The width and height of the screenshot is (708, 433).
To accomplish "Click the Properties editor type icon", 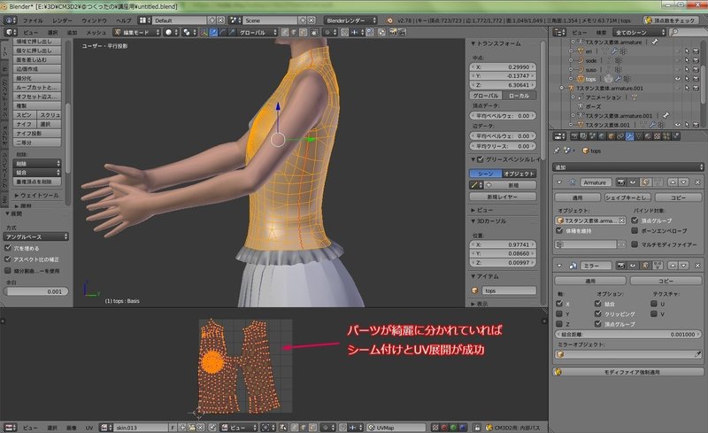I will coord(559,136).
